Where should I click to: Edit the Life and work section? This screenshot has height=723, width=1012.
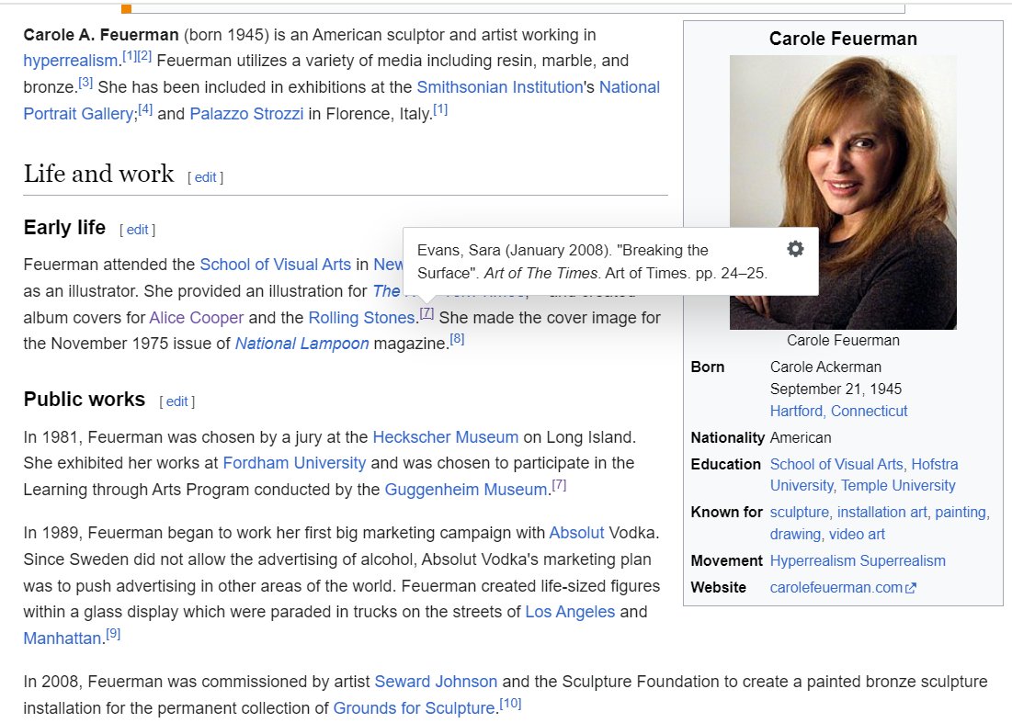click(205, 177)
